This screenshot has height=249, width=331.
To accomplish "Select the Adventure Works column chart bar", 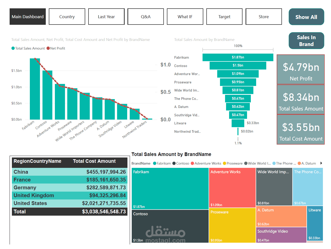I will point(60,102).
